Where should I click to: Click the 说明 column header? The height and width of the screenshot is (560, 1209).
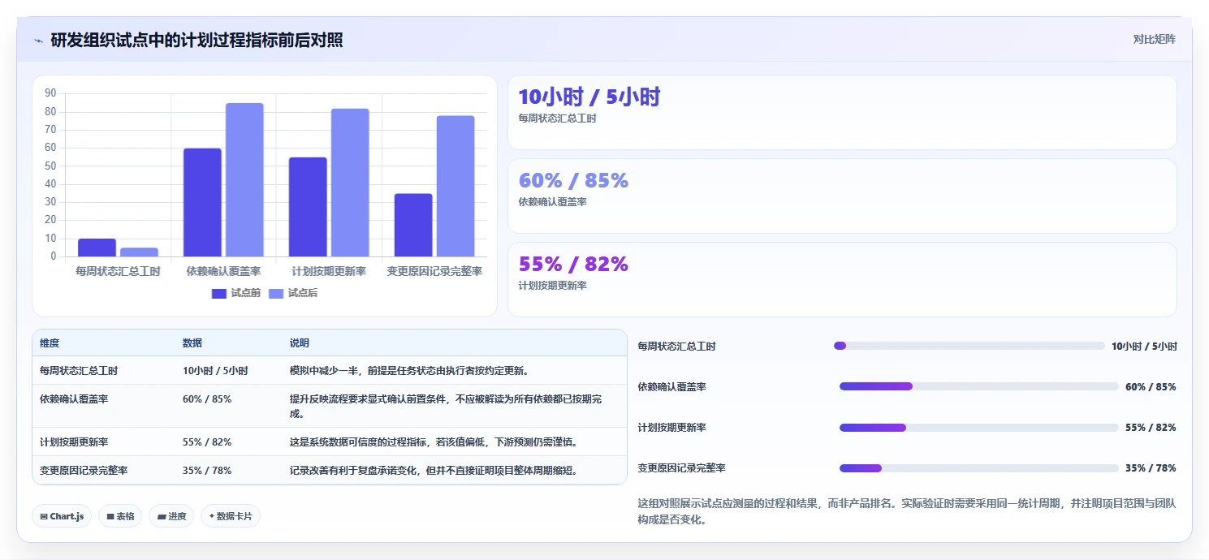coord(300,343)
